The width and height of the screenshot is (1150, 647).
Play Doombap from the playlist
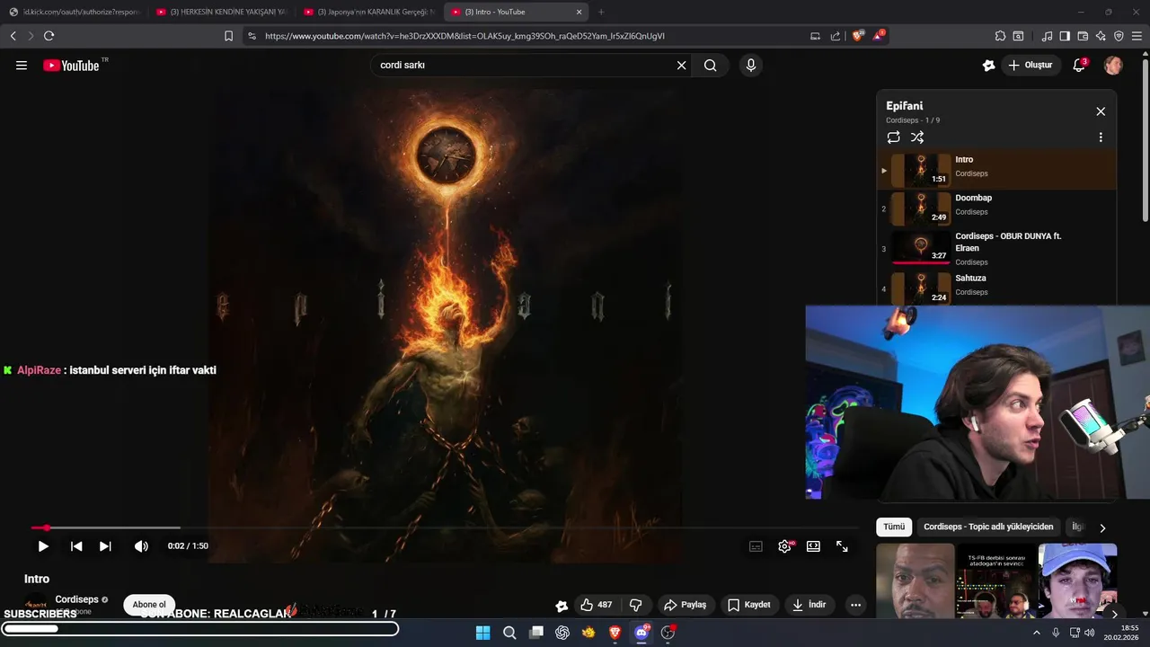click(996, 208)
